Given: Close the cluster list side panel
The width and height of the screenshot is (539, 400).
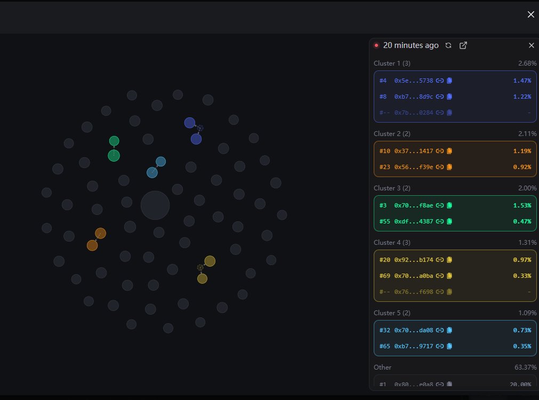Looking at the screenshot, I should (x=531, y=45).
